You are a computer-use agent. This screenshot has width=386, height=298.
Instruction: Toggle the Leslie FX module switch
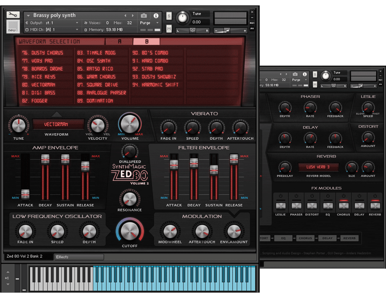[280, 205]
